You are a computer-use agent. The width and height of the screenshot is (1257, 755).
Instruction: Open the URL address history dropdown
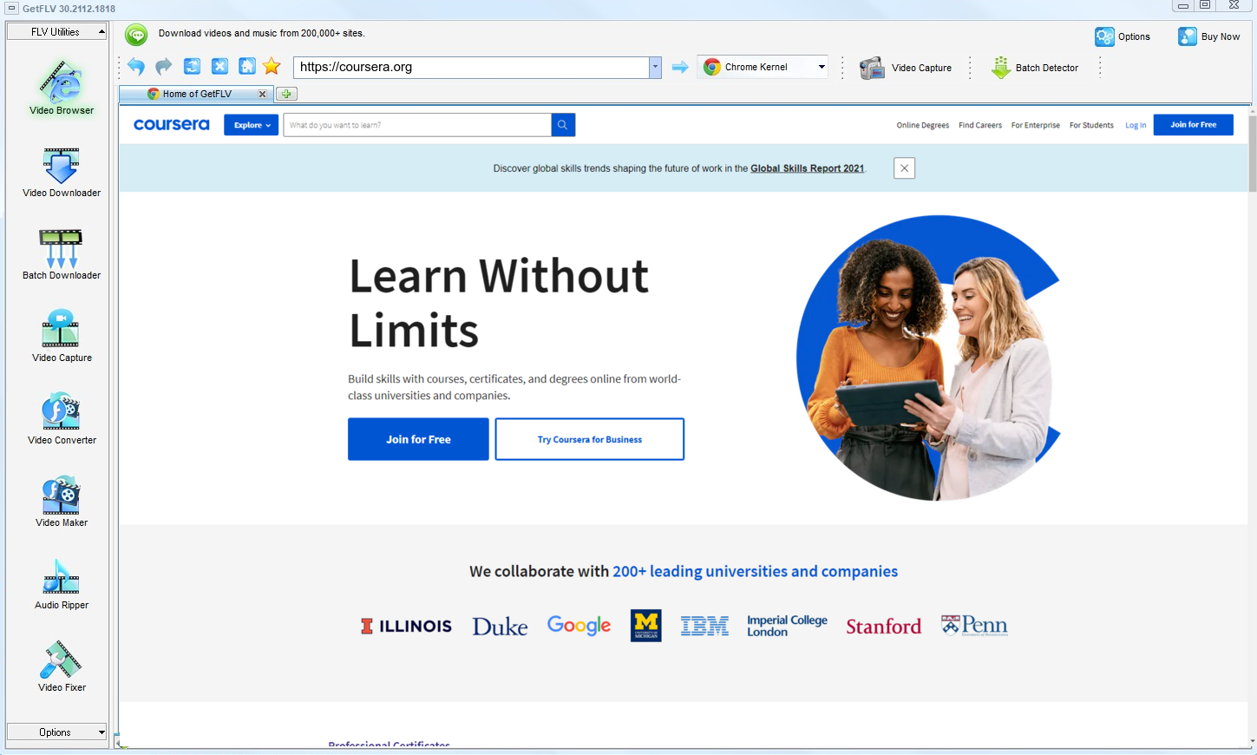(x=655, y=67)
